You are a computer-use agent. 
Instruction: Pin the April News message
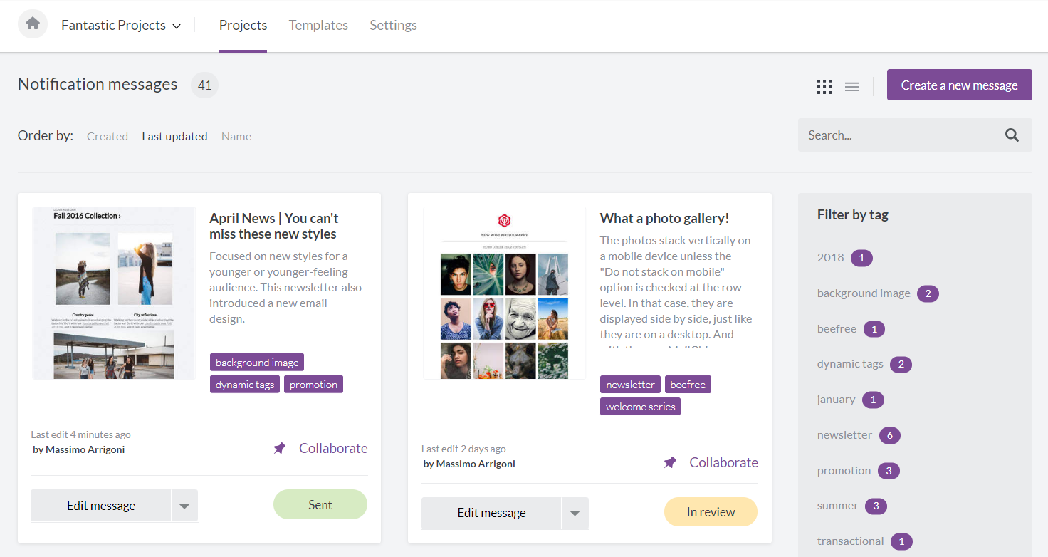pyautogui.click(x=280, y=448)
